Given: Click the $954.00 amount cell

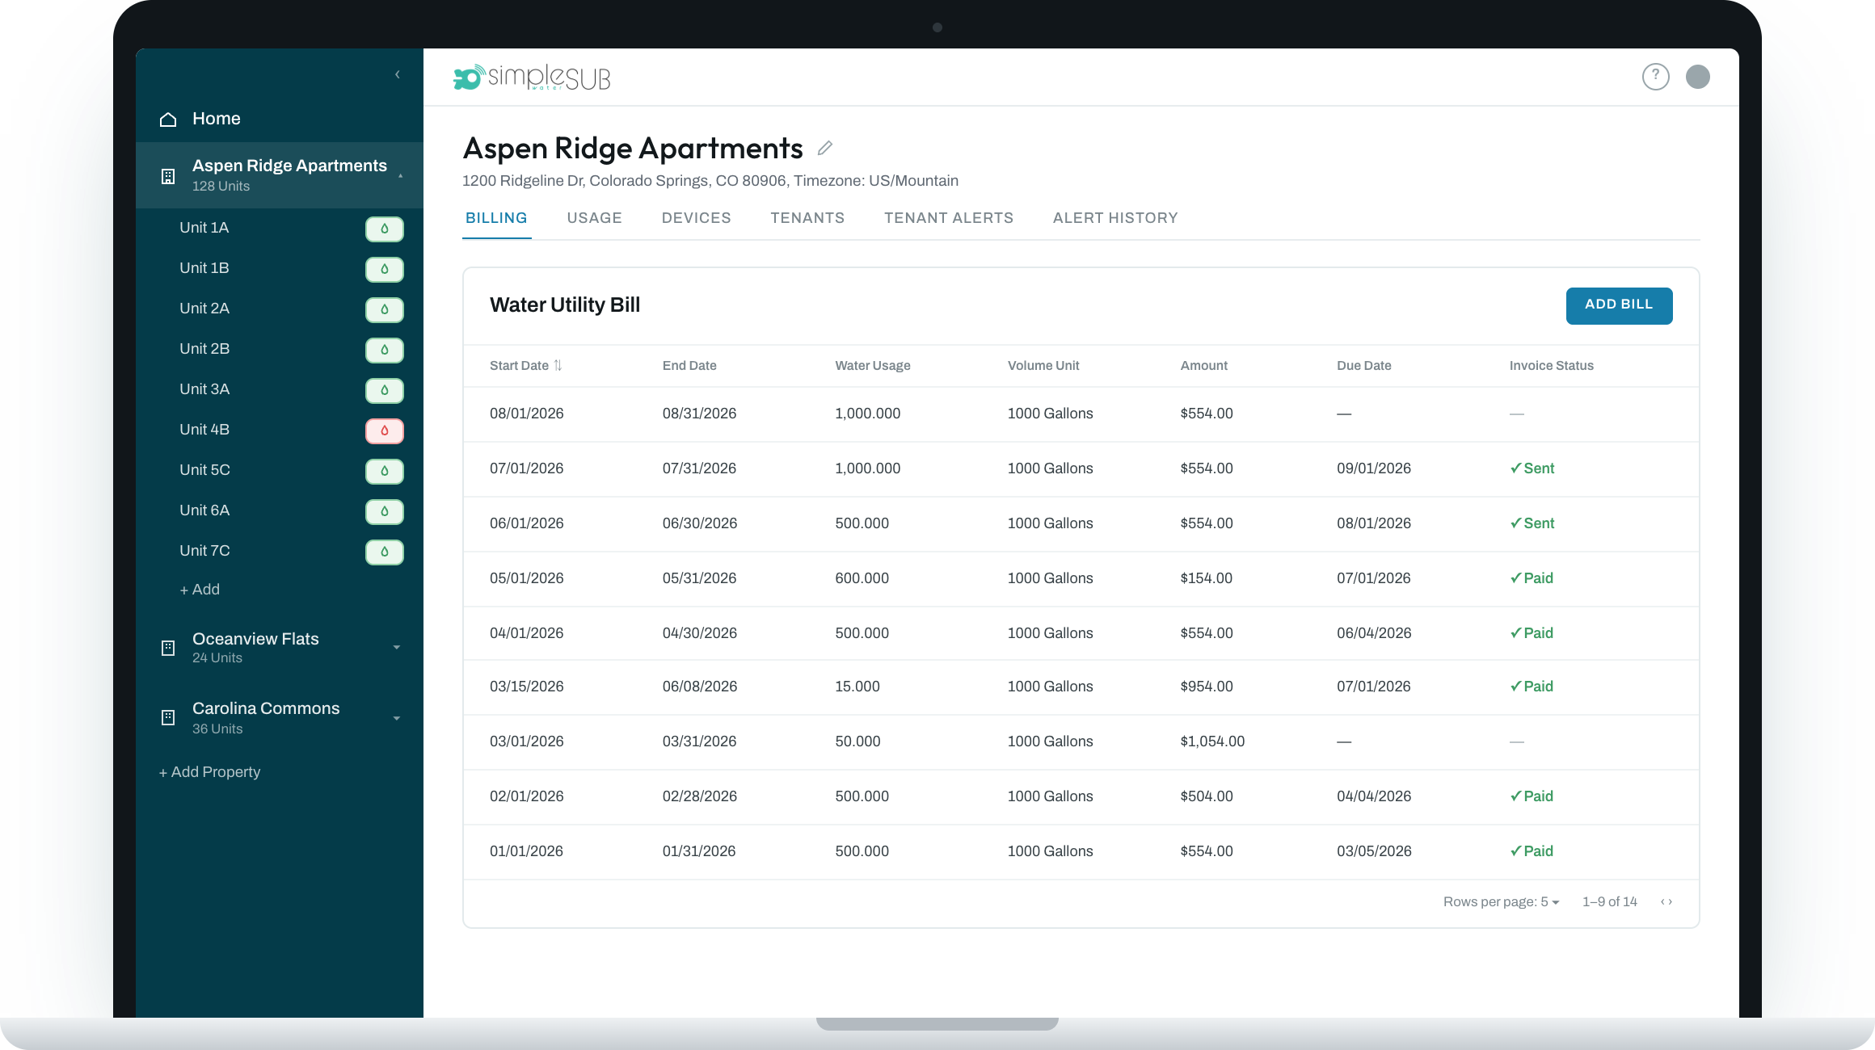Looking at the screenshot, I should [x=1207, y=687].
